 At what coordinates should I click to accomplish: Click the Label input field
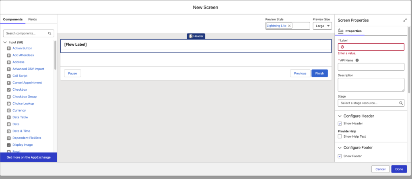point(371,47)
